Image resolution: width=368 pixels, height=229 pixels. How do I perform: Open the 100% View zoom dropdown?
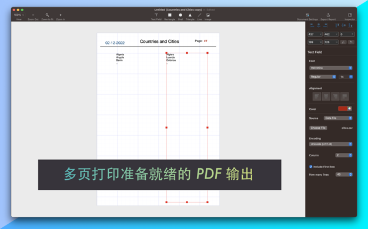[x=19, y=15]
